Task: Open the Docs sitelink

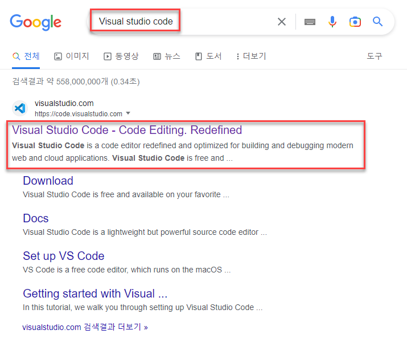Action: (35, 218)
